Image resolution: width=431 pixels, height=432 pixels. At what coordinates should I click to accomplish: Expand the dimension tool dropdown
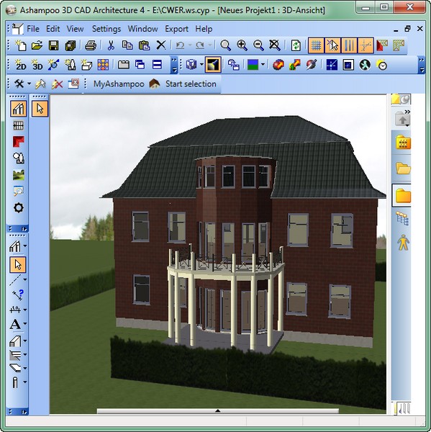click(25, 310)
